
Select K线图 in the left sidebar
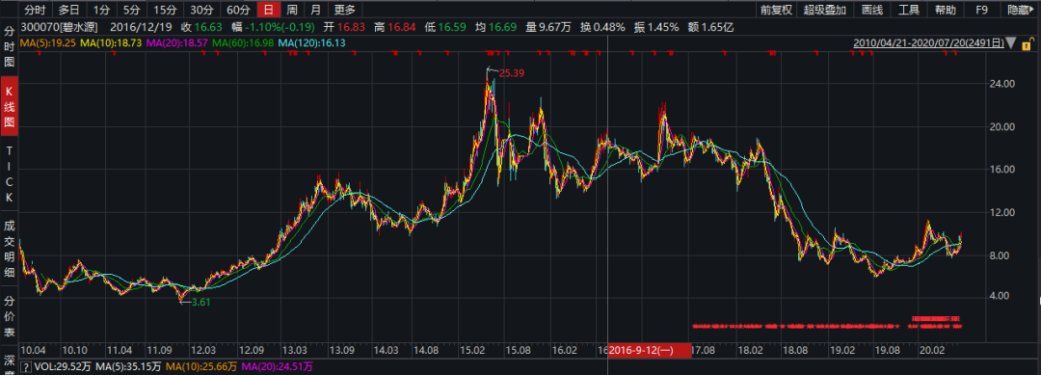click(10, 105)
